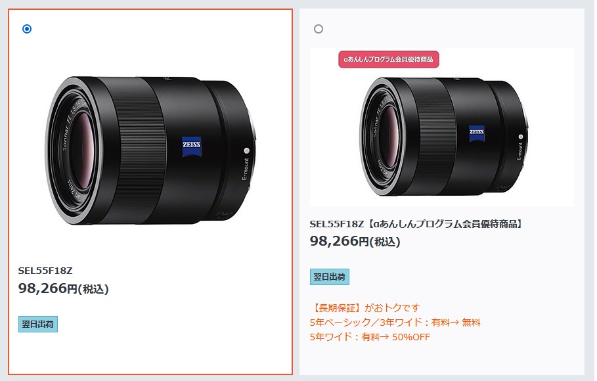The image size is (597, 381).
Task: Click the left SEL55F18Z lens image
Action: 151,150
